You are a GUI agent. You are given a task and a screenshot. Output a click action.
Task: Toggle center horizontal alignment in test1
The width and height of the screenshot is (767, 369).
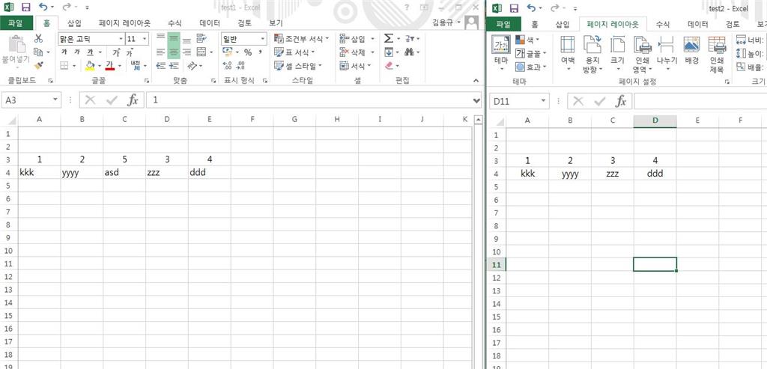click(x=174, y=52)
